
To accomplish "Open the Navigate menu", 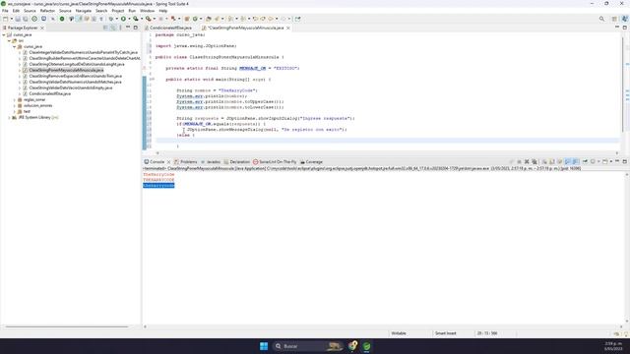I will point(84,11).
